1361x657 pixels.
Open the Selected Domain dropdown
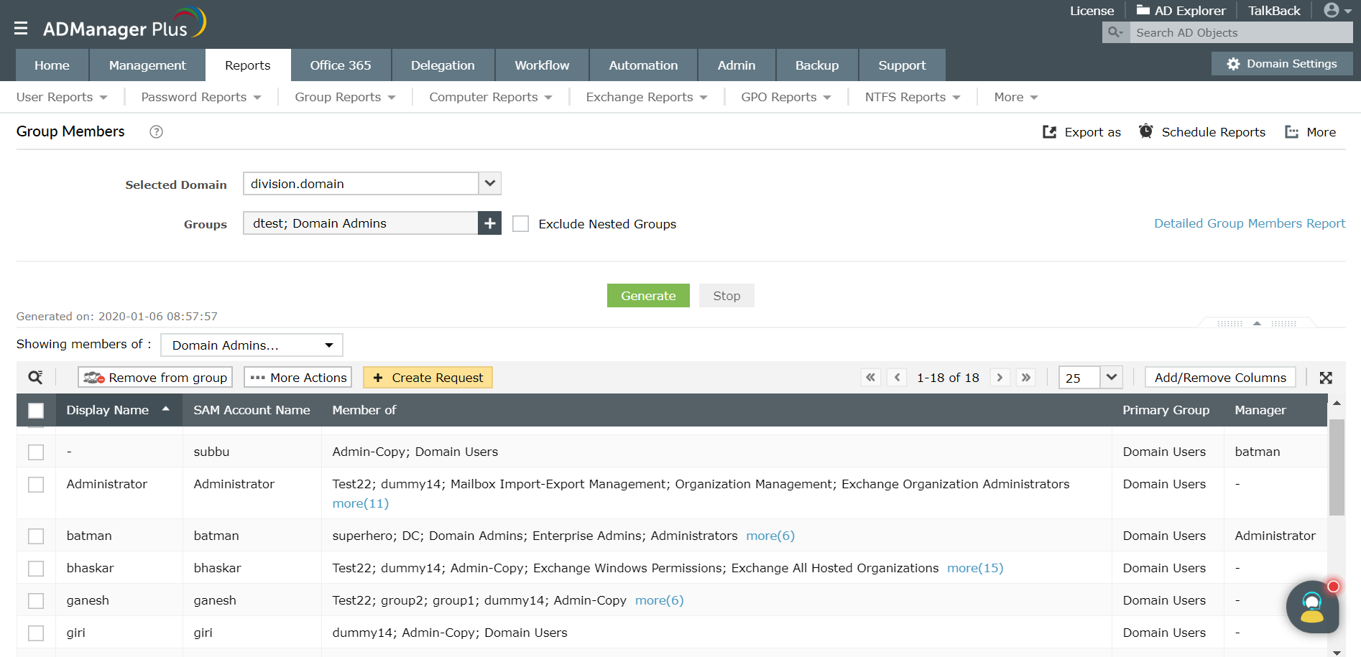(x=489, y=183)
